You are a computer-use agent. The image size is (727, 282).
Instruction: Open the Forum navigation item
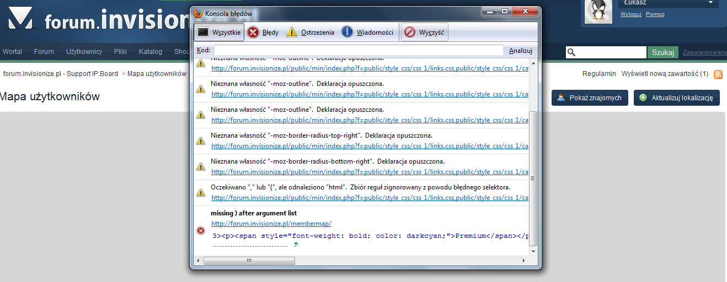pos(44,52)
